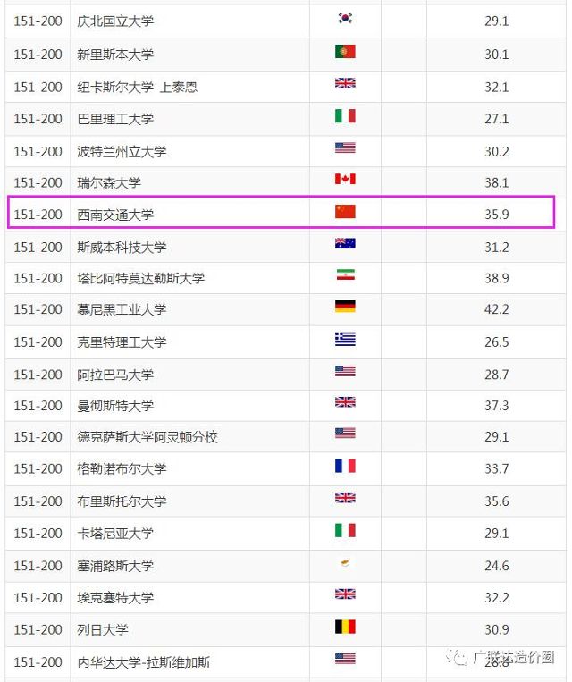Select the university name 阿拉巴马大学
The image size is (572, 682).
tap(115, 375)
